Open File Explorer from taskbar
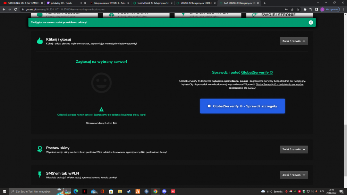The image size is (347, 195). pos(120,192)
